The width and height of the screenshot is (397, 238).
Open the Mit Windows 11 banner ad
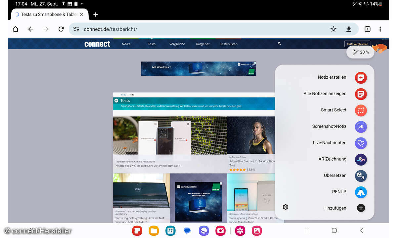point(198,69)
